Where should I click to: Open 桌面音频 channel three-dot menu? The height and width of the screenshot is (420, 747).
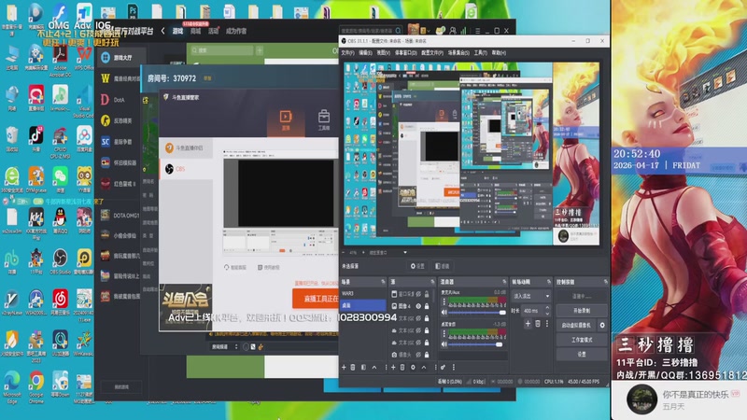[444, 334]
